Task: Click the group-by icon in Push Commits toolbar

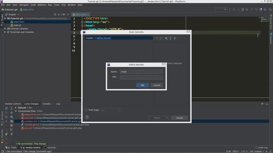Action: (166, 38)
